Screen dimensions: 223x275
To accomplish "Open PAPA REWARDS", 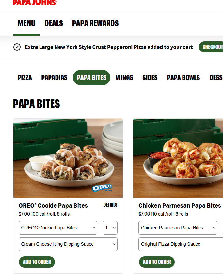I will (95, 23).
